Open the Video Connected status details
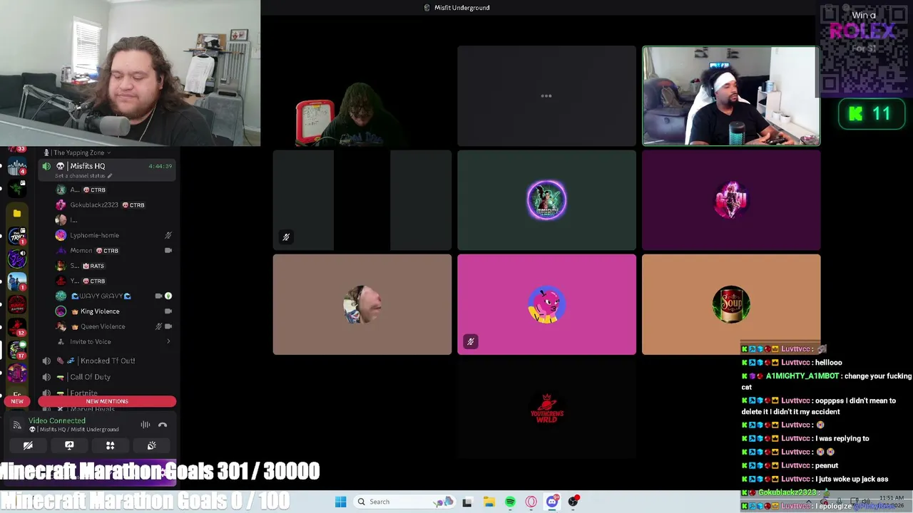The width and height of the screenshot is (913, 513). click(57, 420)
